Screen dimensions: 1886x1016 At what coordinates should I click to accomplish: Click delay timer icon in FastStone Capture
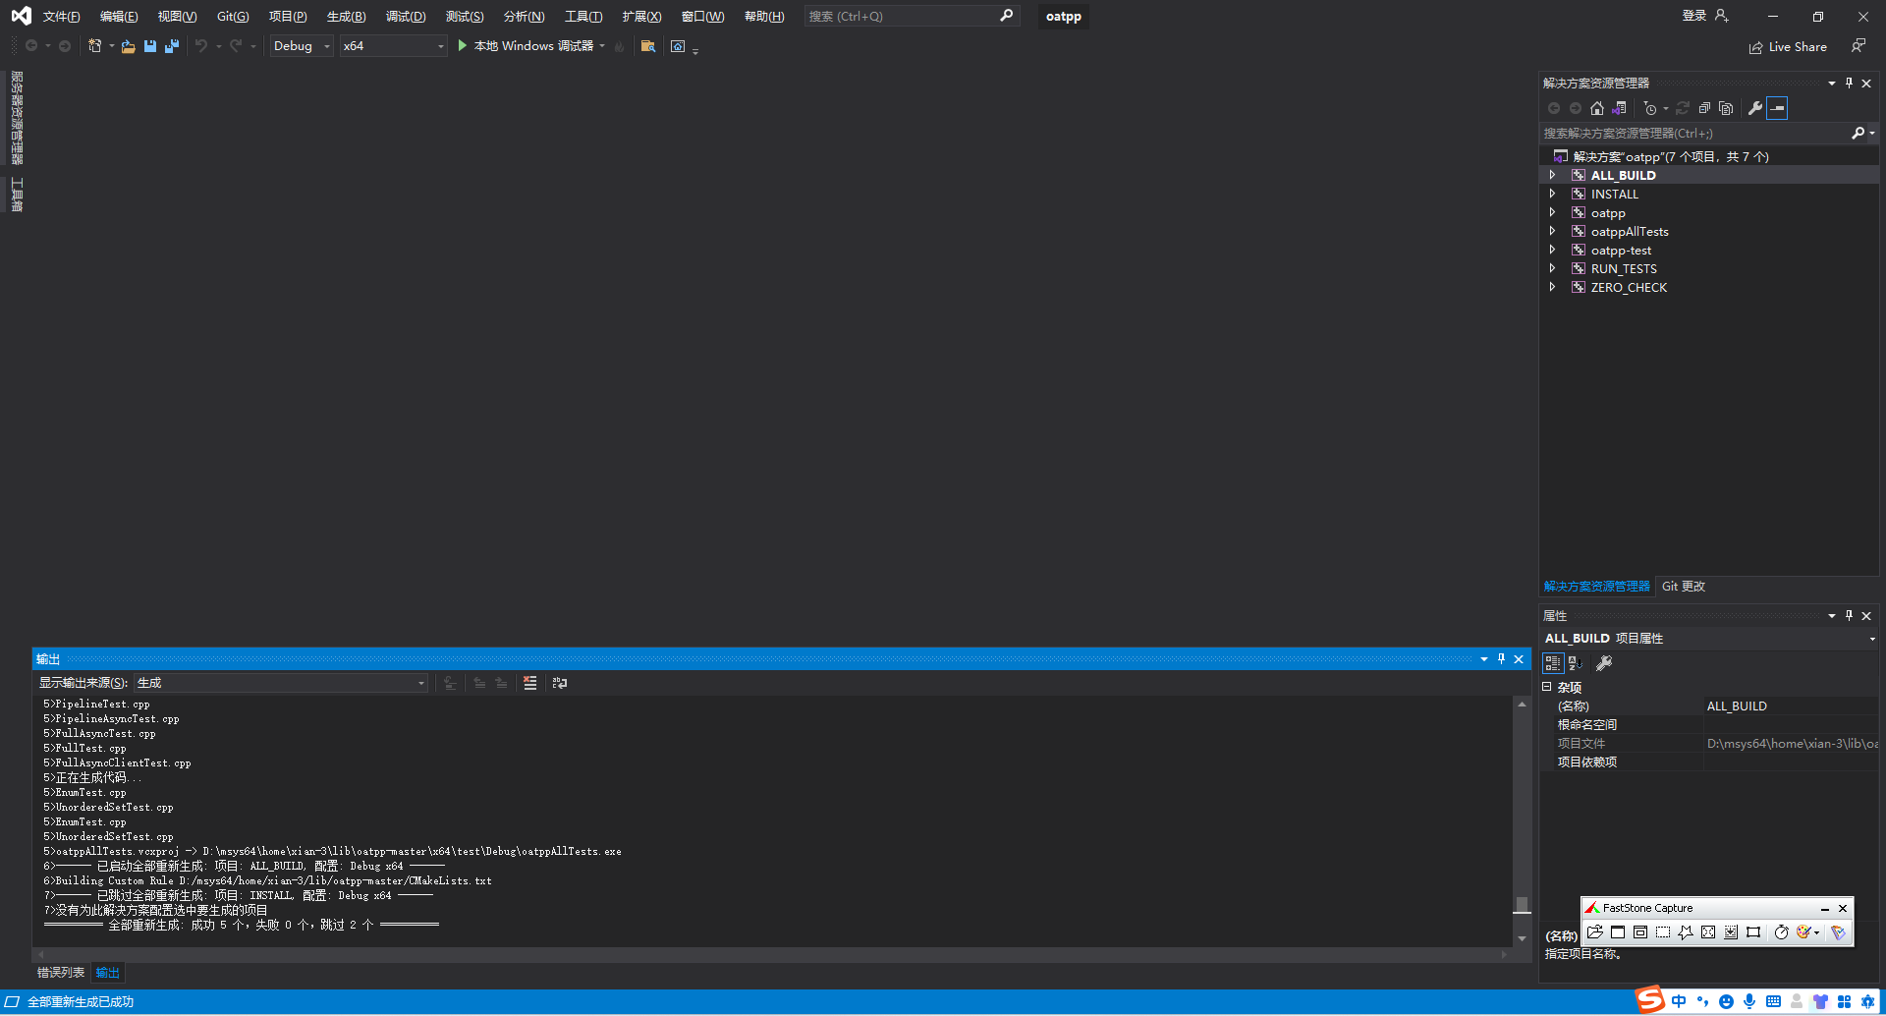click(1781, 932)
